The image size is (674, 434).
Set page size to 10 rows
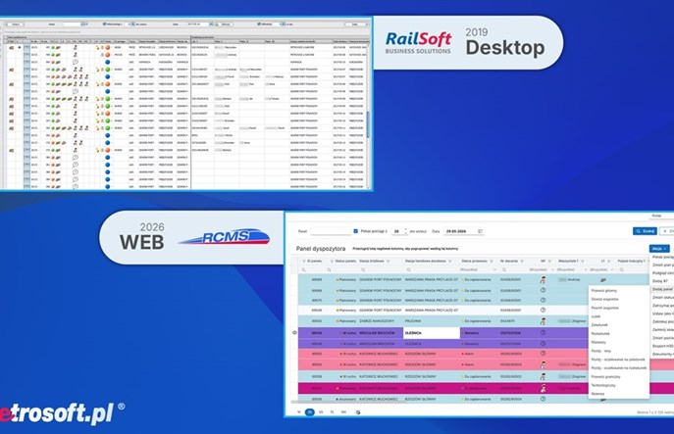(299, 412)
